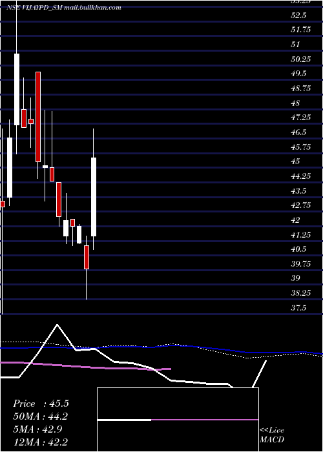Click the last white candlestick closing at 45.5
Screen dimensions: 323x452
(94, 197)
